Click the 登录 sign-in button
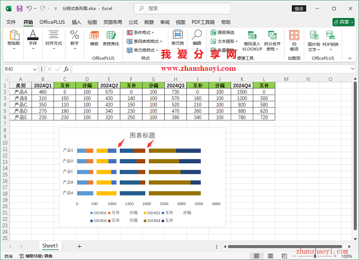 click(299, 9)
